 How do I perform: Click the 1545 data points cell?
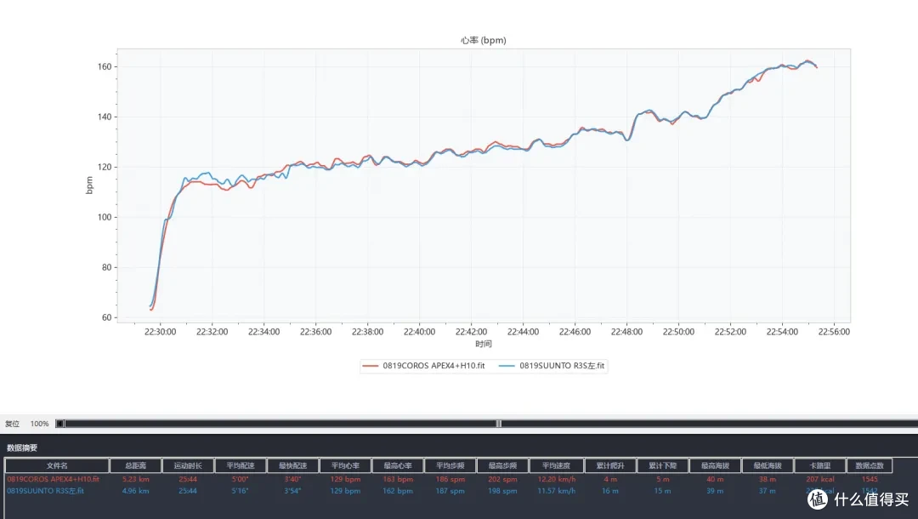[x=870, y=479]
